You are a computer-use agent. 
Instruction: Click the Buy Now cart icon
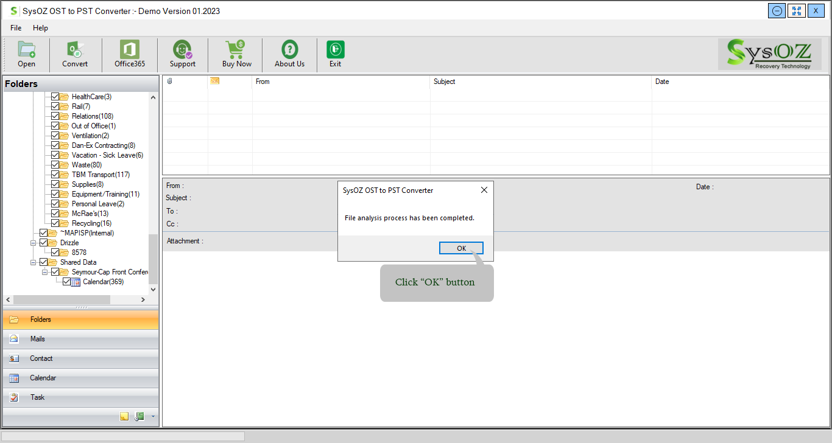236,50
